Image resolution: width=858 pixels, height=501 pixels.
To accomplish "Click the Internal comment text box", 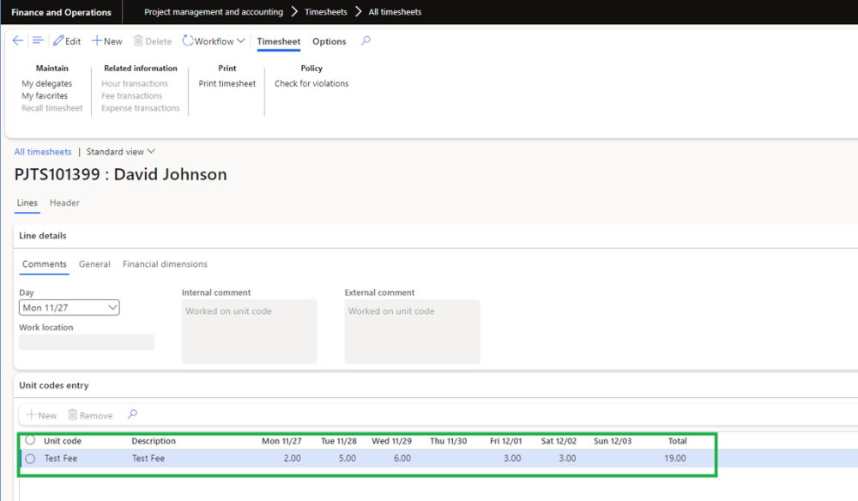I will [249, 331].
